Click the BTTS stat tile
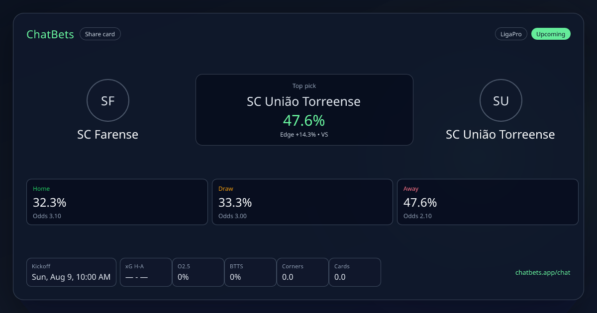 [250, 272]
